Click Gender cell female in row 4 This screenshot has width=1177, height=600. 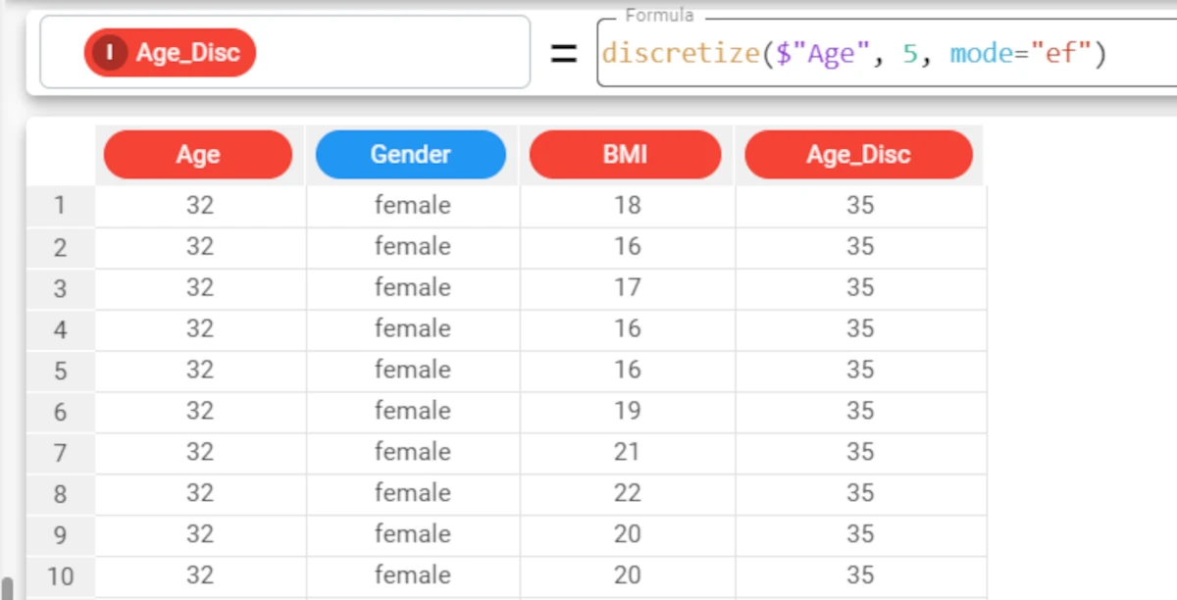(x=413, y=328)
